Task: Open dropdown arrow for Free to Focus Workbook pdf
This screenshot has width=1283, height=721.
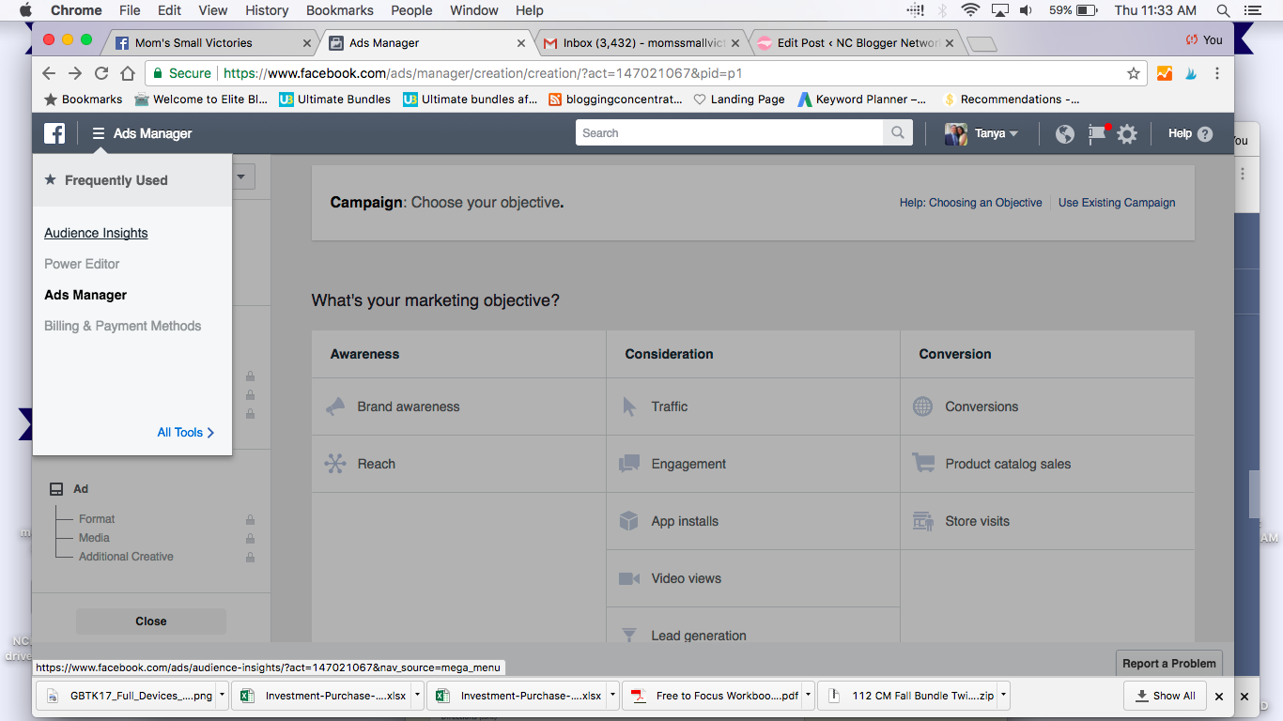Action: 808,696
